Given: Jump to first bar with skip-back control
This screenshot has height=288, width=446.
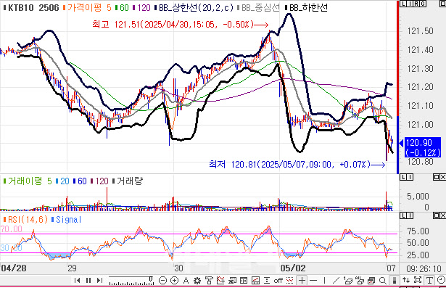Looking at the screenshot, I should (77, 280).
